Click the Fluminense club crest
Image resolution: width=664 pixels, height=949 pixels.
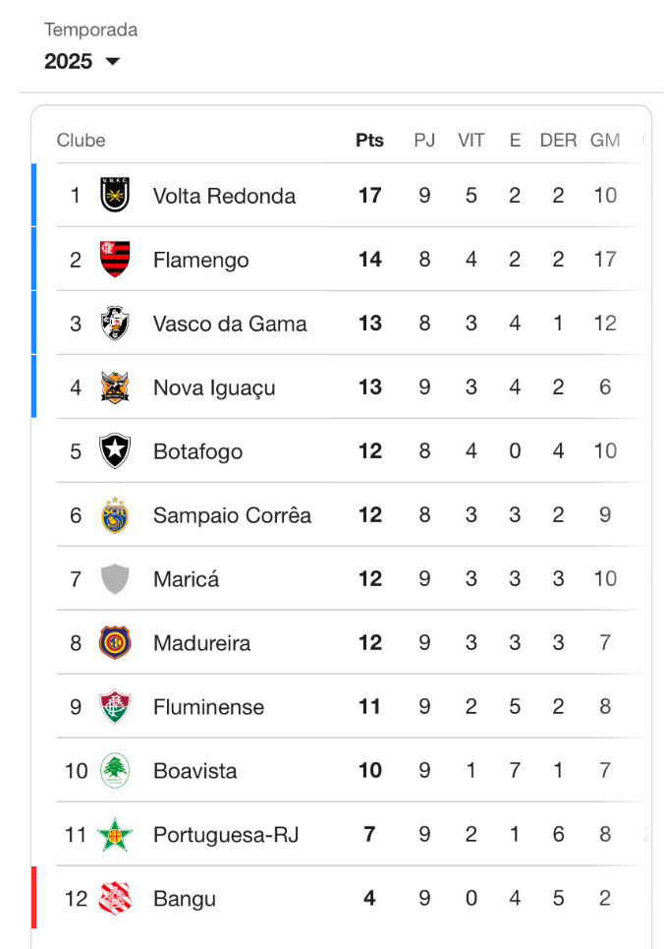[115, 707]
